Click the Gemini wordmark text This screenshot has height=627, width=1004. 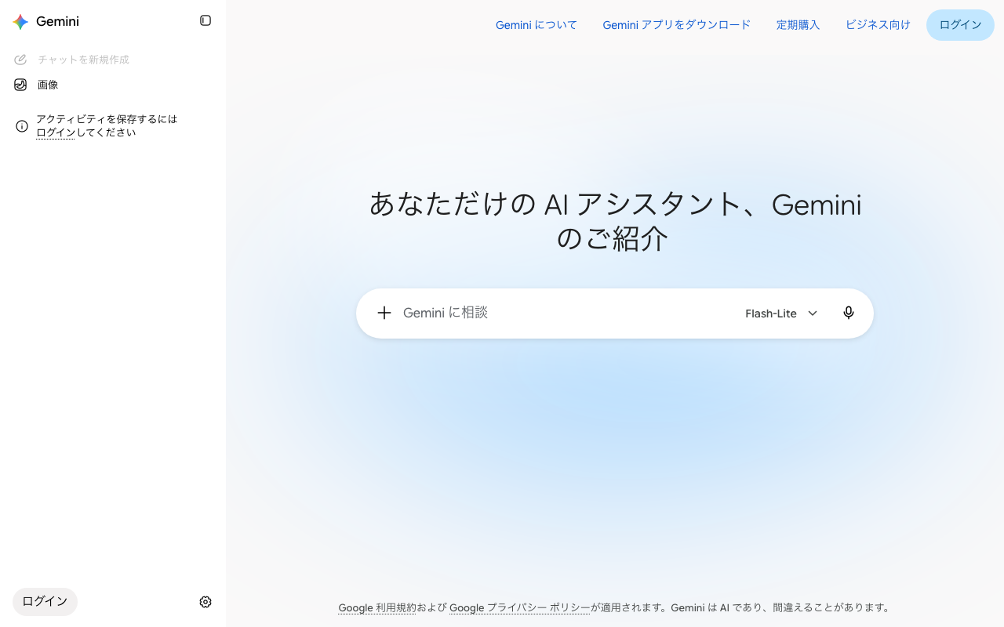pyautogui.click(x=57, y=22)
